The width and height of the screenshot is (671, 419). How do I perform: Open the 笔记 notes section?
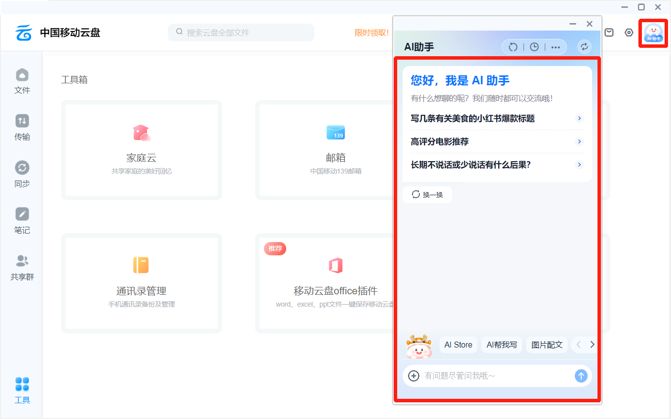[x=22, y=221]
